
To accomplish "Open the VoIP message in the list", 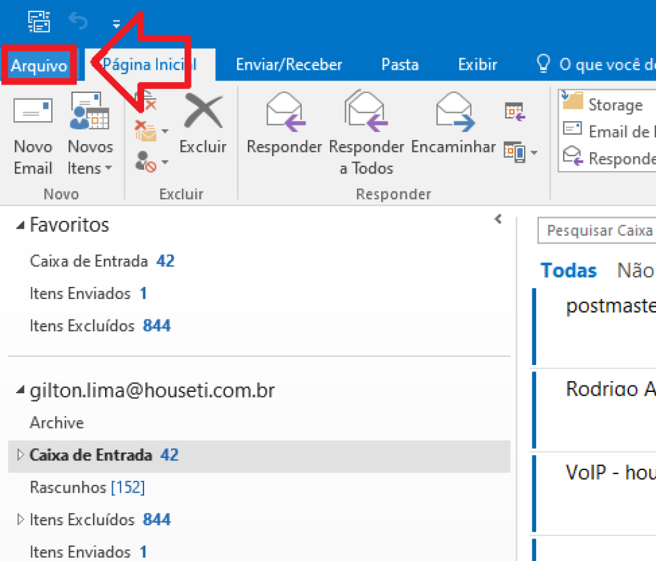I will pos(594,494).
